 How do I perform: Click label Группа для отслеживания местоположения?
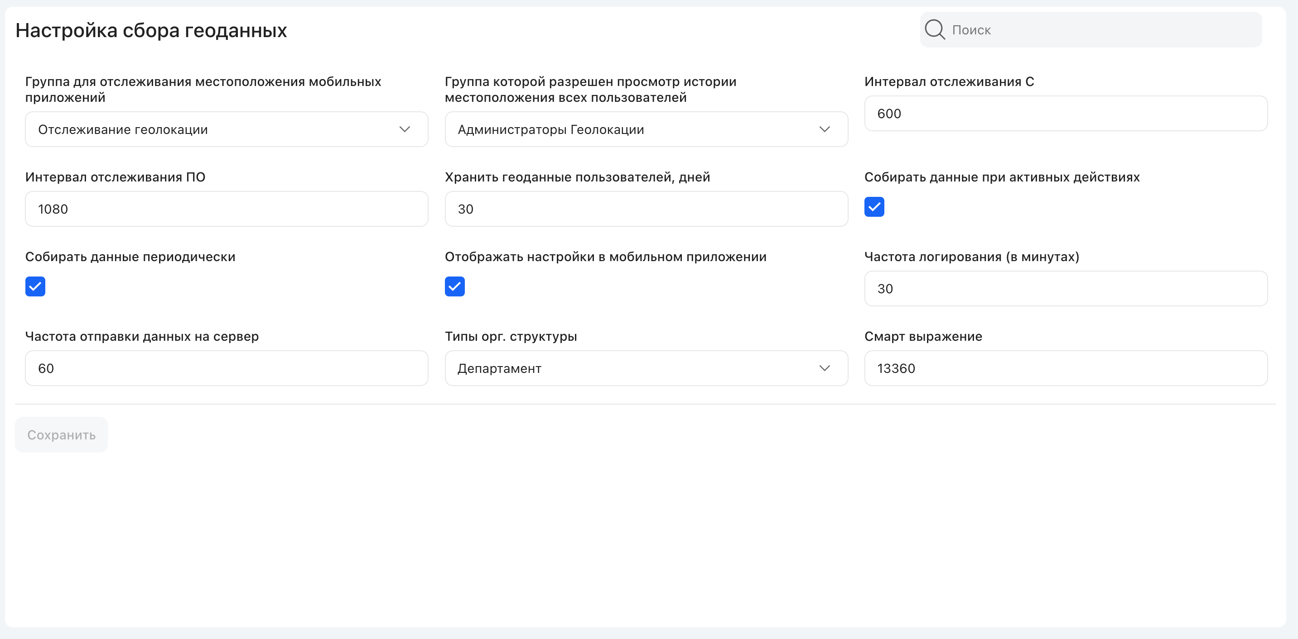[x=203, y=90]
